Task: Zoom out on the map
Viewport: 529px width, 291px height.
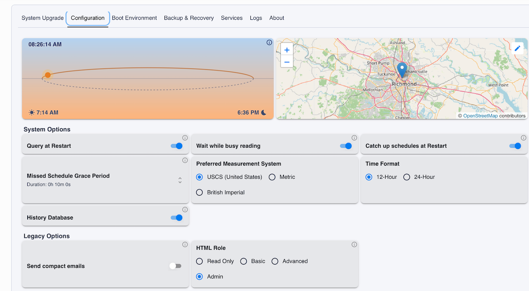Action: [x=287, y=62]
